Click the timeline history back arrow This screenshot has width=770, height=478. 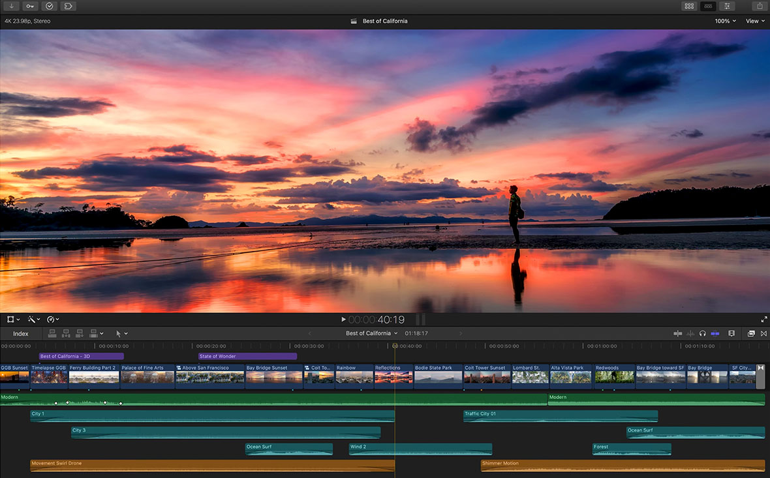click(309, 333)
